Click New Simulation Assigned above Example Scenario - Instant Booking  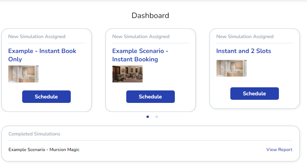141,36
